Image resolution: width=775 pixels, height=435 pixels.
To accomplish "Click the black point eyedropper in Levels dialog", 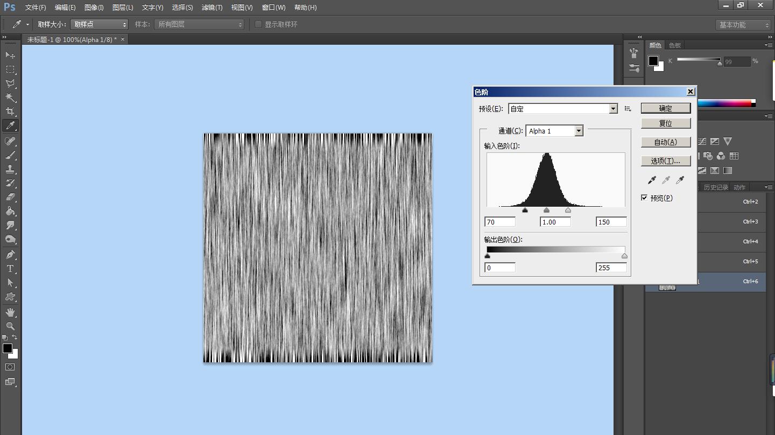I will [x=652, y=180].
